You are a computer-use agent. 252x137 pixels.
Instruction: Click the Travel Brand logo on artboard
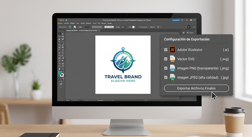[123, 65]
